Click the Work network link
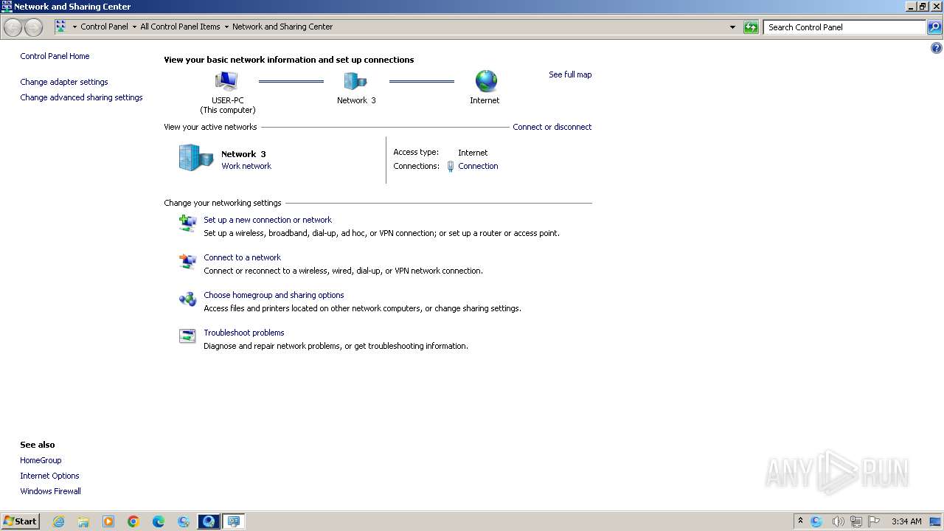This screenshot has height=531, width=944. pyautogui.click(x=246, y=166)
